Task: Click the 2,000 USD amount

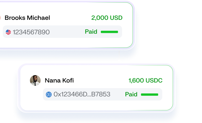Action: [107, 18]
